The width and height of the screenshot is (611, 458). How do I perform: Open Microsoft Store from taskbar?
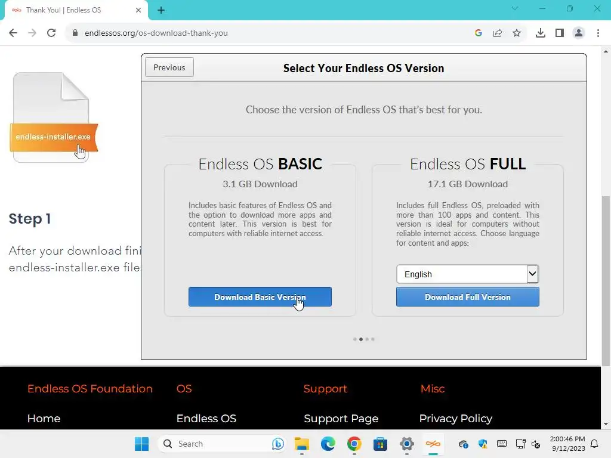tap(380, 444)
